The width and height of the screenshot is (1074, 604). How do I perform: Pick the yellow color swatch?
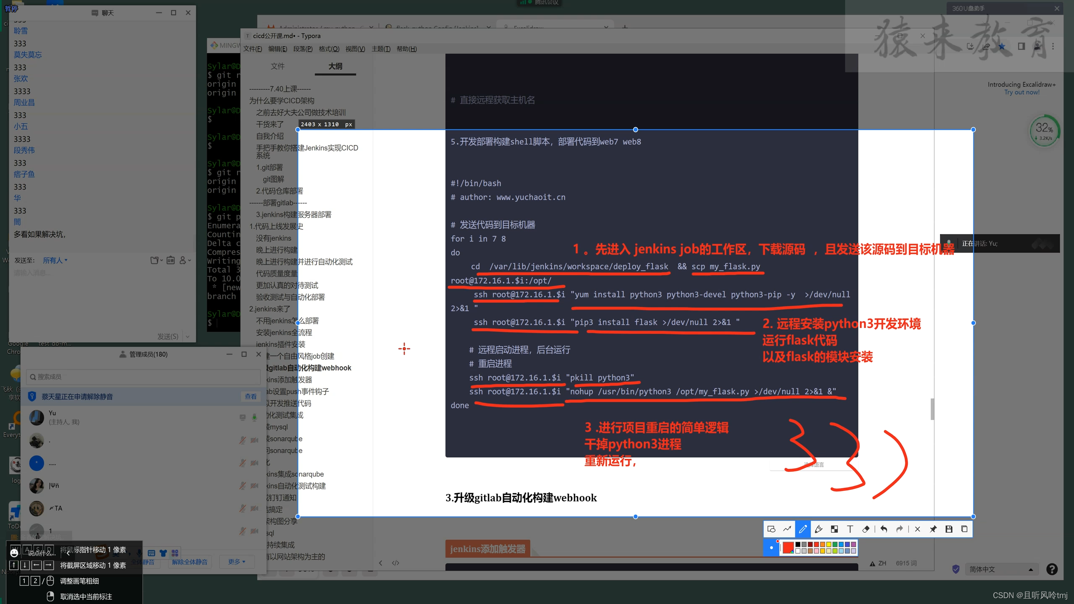pos(829,544)
